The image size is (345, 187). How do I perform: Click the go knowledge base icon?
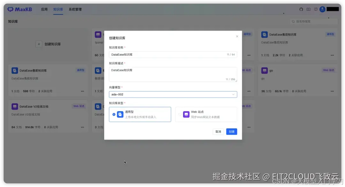(264, 70)
